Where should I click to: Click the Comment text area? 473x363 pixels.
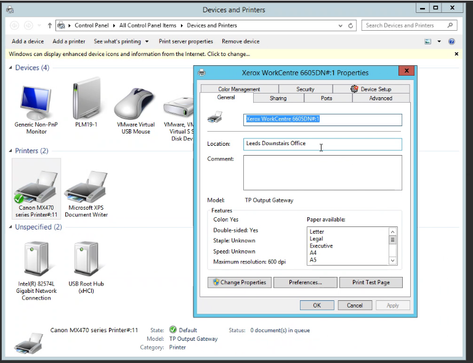point(323,173)
